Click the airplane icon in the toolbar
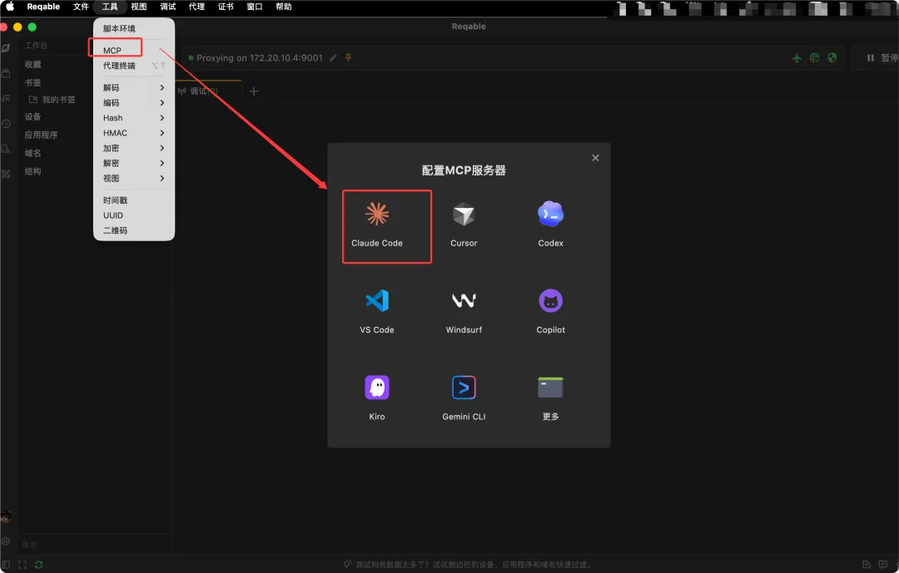Image resolution: width=899 pixels, height=573 pixels. 797,58
